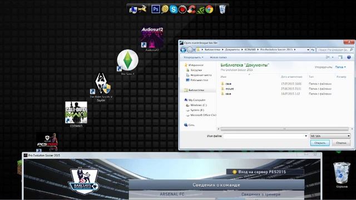The width and height of the screenshot is (356, 200).
Task: Open the recent locations arrow beside Forward
Action: (194, 49)
